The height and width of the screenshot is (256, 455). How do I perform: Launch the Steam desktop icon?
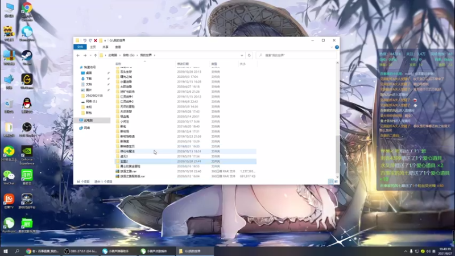(27, 57)
